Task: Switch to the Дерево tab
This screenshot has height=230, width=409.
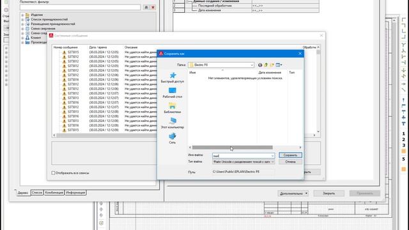Action: click(23, 193)
